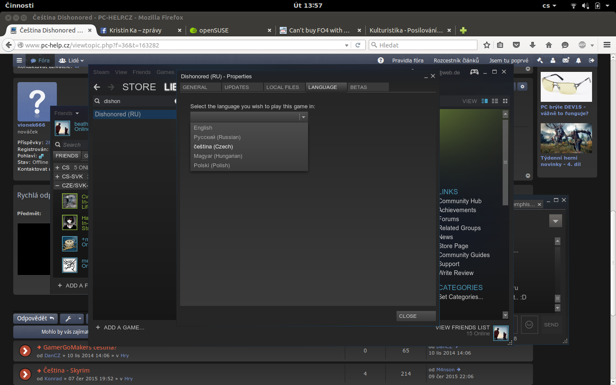Open the emoticon picker in chat
The width and height of the screenshot is (616, 385).
(529, 325)
